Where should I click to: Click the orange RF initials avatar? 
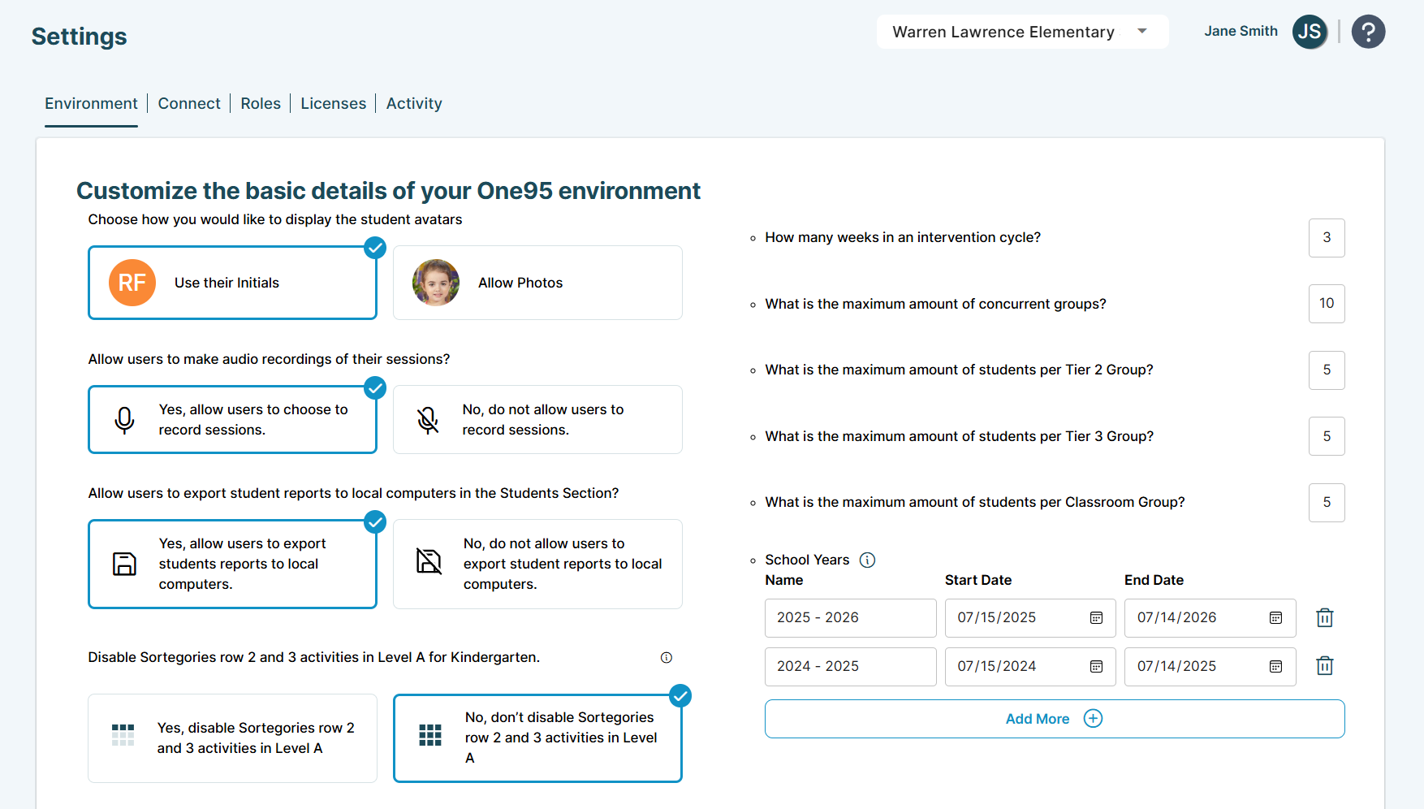(132, 283)
